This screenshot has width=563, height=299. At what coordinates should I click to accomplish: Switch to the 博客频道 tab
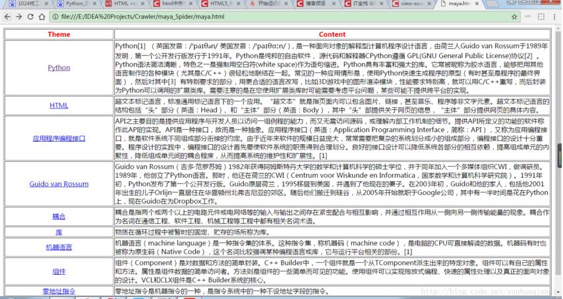point(316,3)
